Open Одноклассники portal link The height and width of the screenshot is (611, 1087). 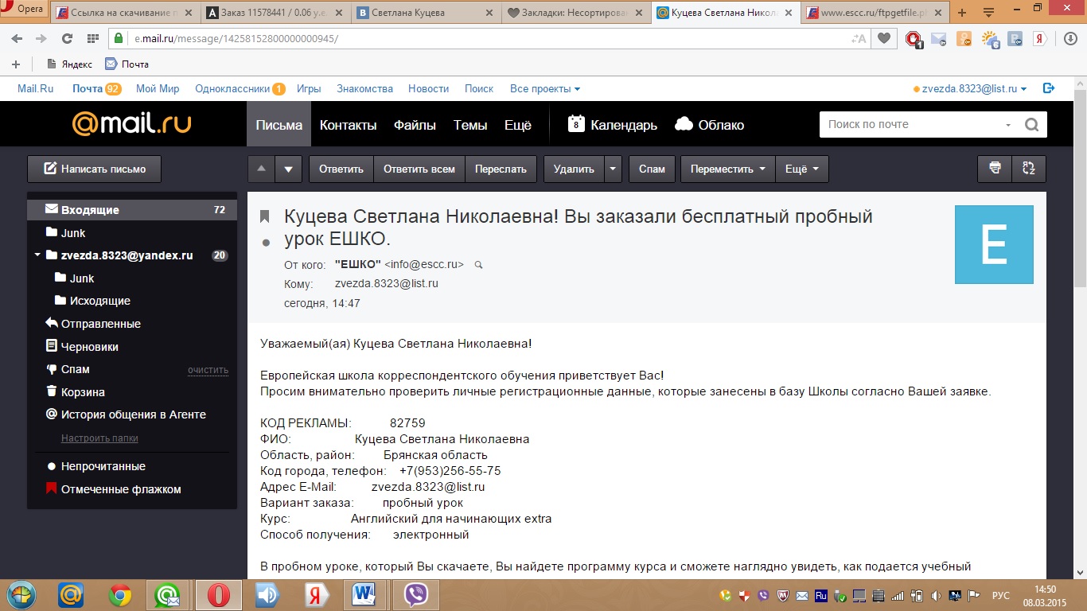pyautogui.click(x=232, y=89)
